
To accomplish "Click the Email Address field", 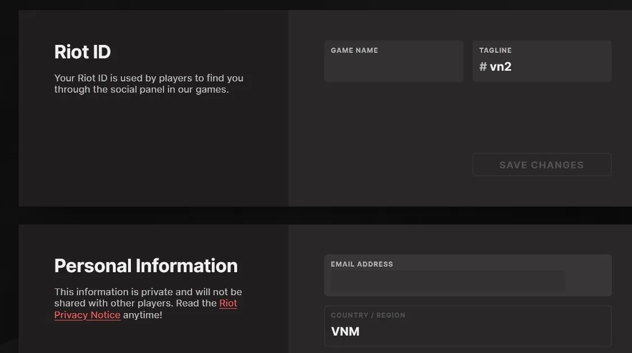I will pos(468,276).
